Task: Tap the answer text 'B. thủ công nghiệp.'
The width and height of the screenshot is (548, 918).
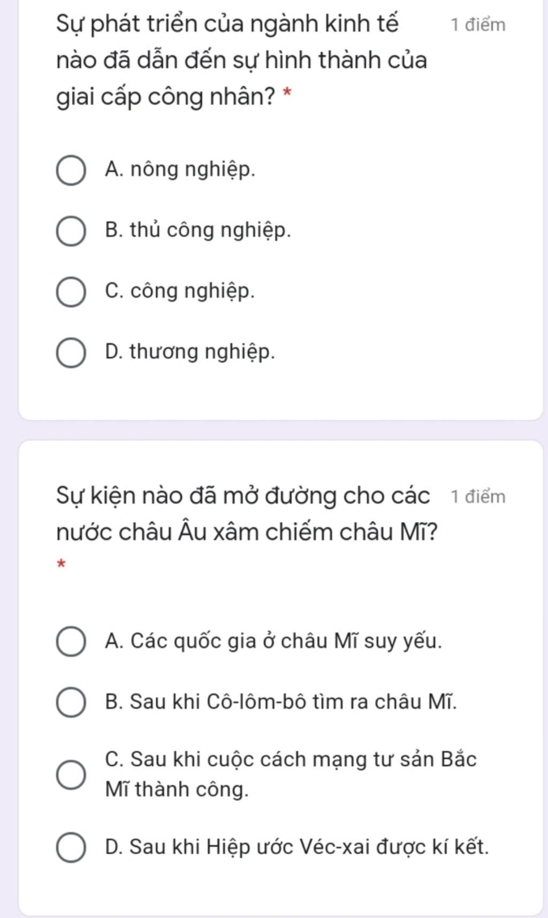Action: click(199, 230)
